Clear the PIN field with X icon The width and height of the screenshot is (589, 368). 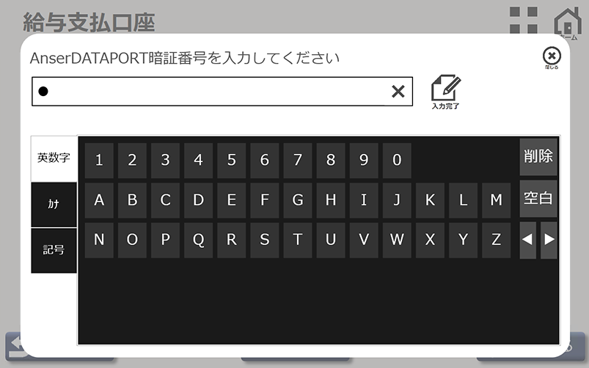(398, 91)
